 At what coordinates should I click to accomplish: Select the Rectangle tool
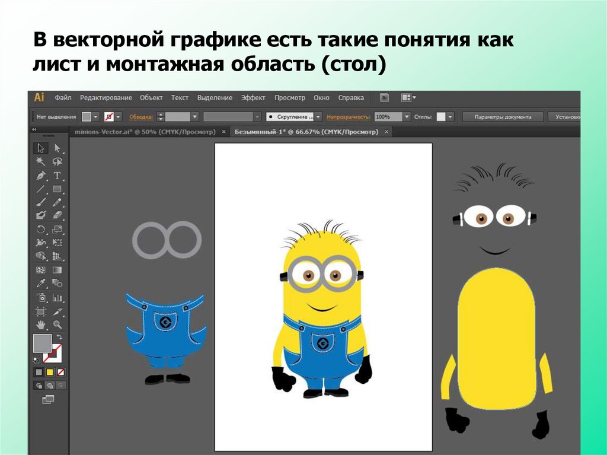point(57,189)
